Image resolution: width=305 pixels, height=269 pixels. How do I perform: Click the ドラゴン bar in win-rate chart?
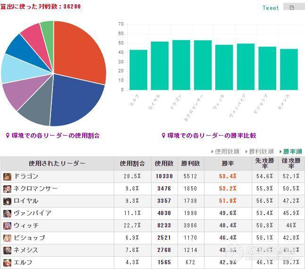point(181,65)
